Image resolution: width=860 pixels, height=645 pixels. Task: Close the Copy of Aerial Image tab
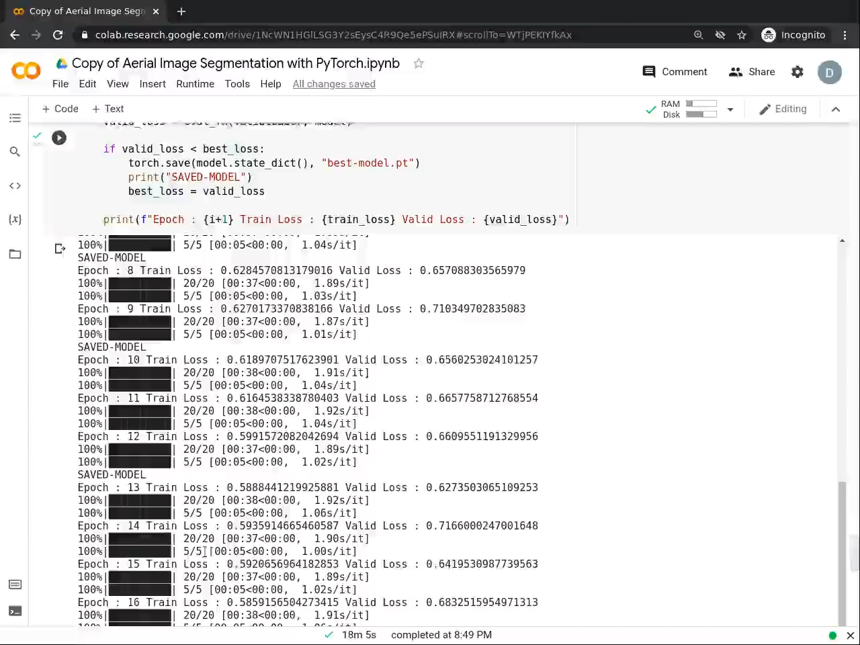click(156, 11)
